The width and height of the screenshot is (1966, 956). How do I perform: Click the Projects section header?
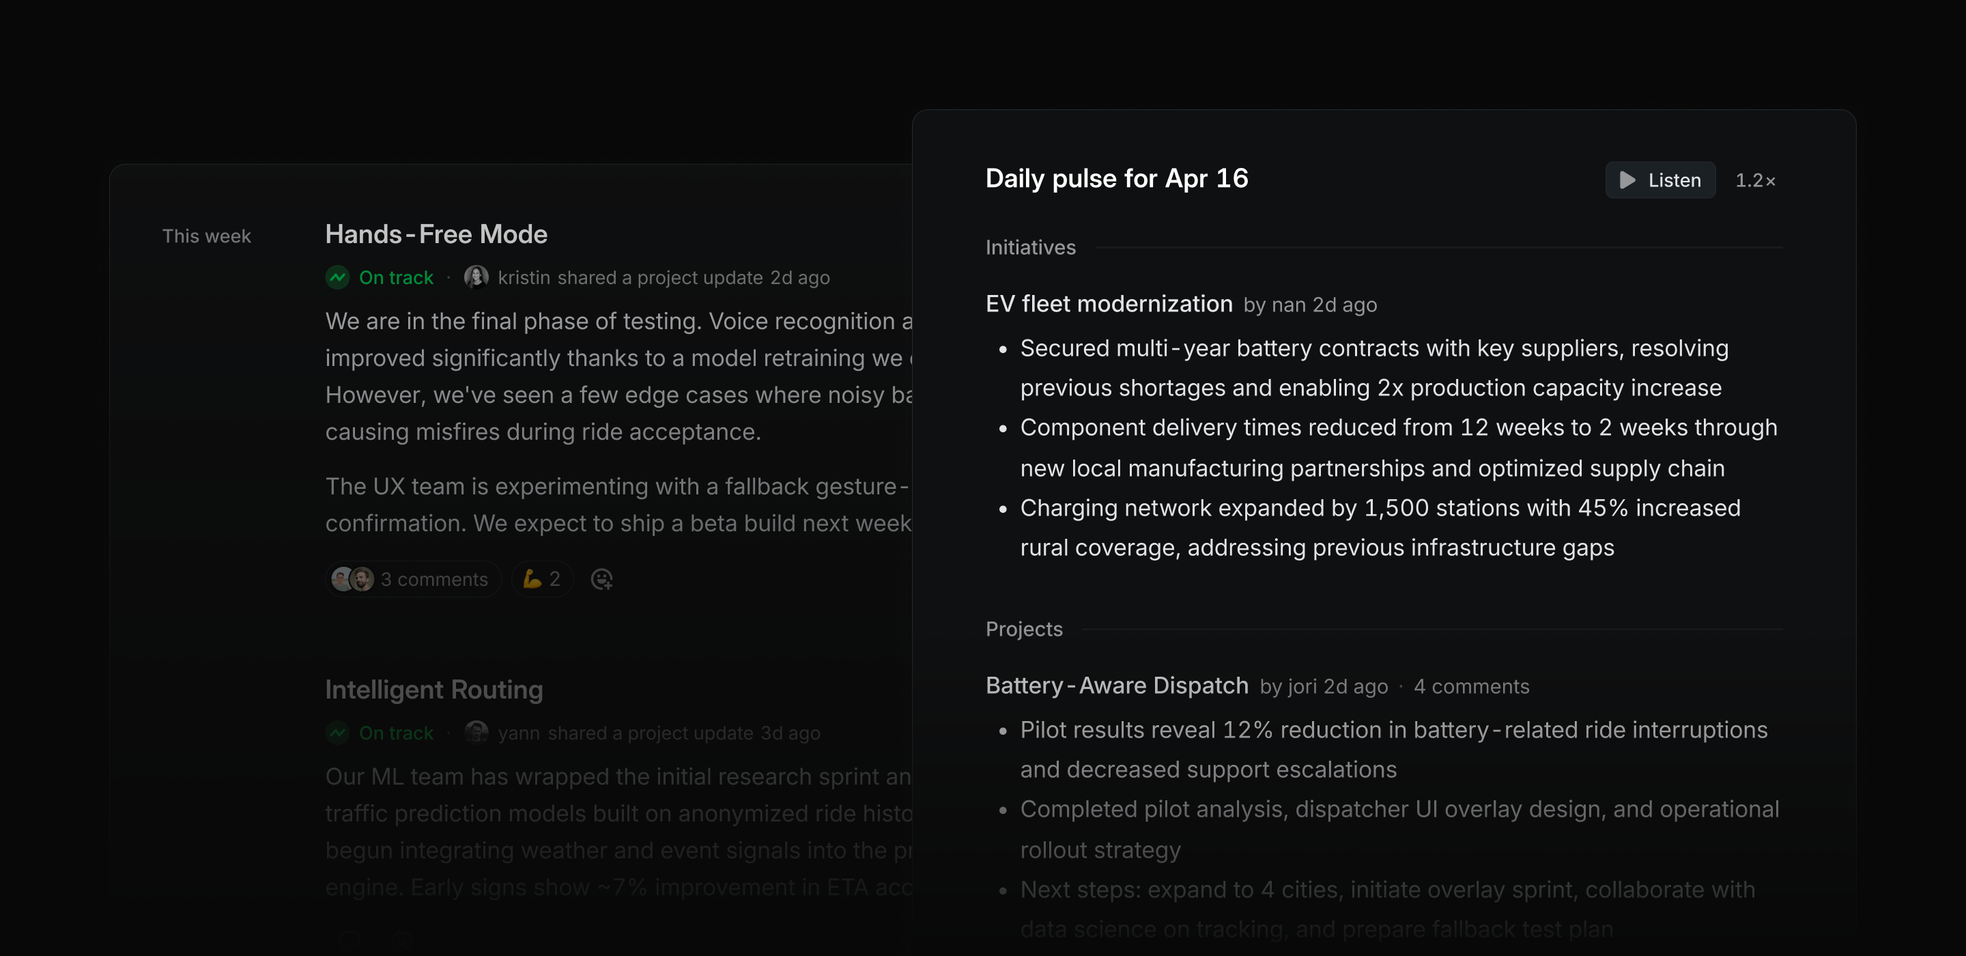(x=1023, y=628)
